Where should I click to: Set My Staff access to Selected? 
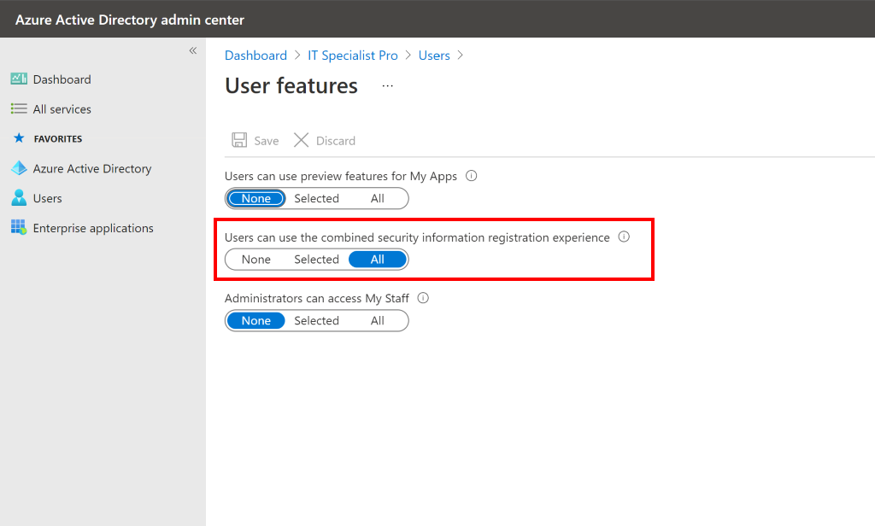[316, 321]
